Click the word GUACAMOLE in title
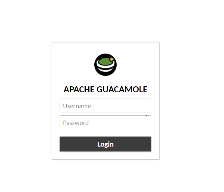 coord(122,89)
